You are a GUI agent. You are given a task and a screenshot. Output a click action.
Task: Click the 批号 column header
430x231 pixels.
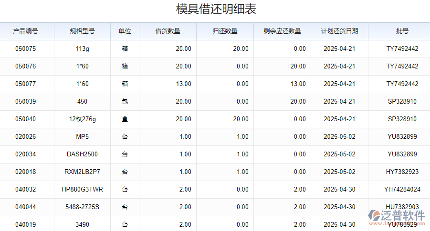click(402, 31)
